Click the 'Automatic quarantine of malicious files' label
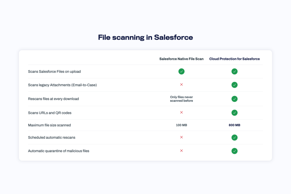Image resolution: width=291 pixels, height=194 pixels. [x=59, y=151]
